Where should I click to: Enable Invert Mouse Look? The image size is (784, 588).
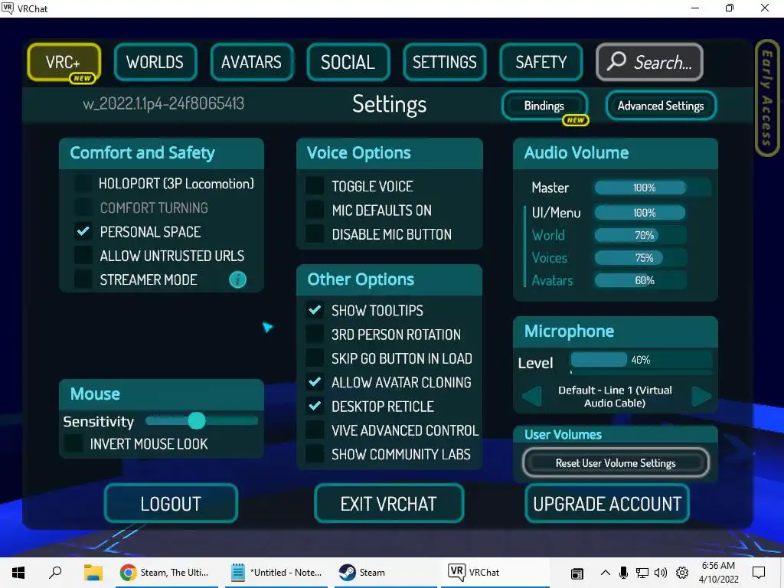[x=73, y=443]
